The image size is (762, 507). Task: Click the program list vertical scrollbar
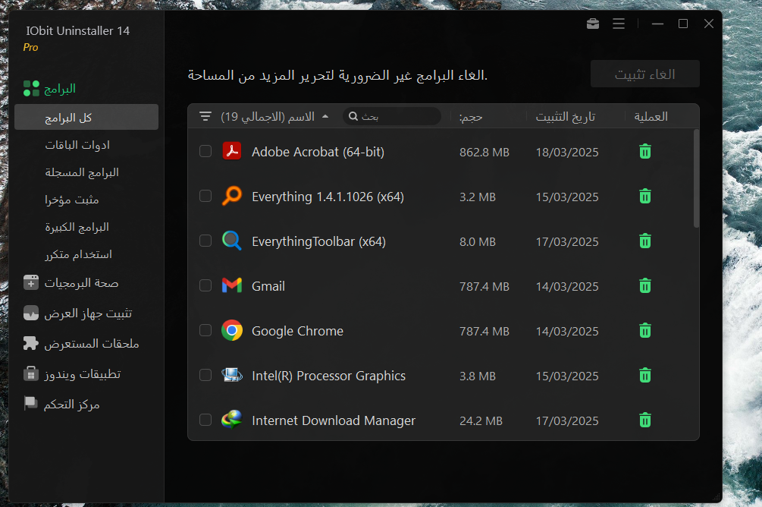696,179
